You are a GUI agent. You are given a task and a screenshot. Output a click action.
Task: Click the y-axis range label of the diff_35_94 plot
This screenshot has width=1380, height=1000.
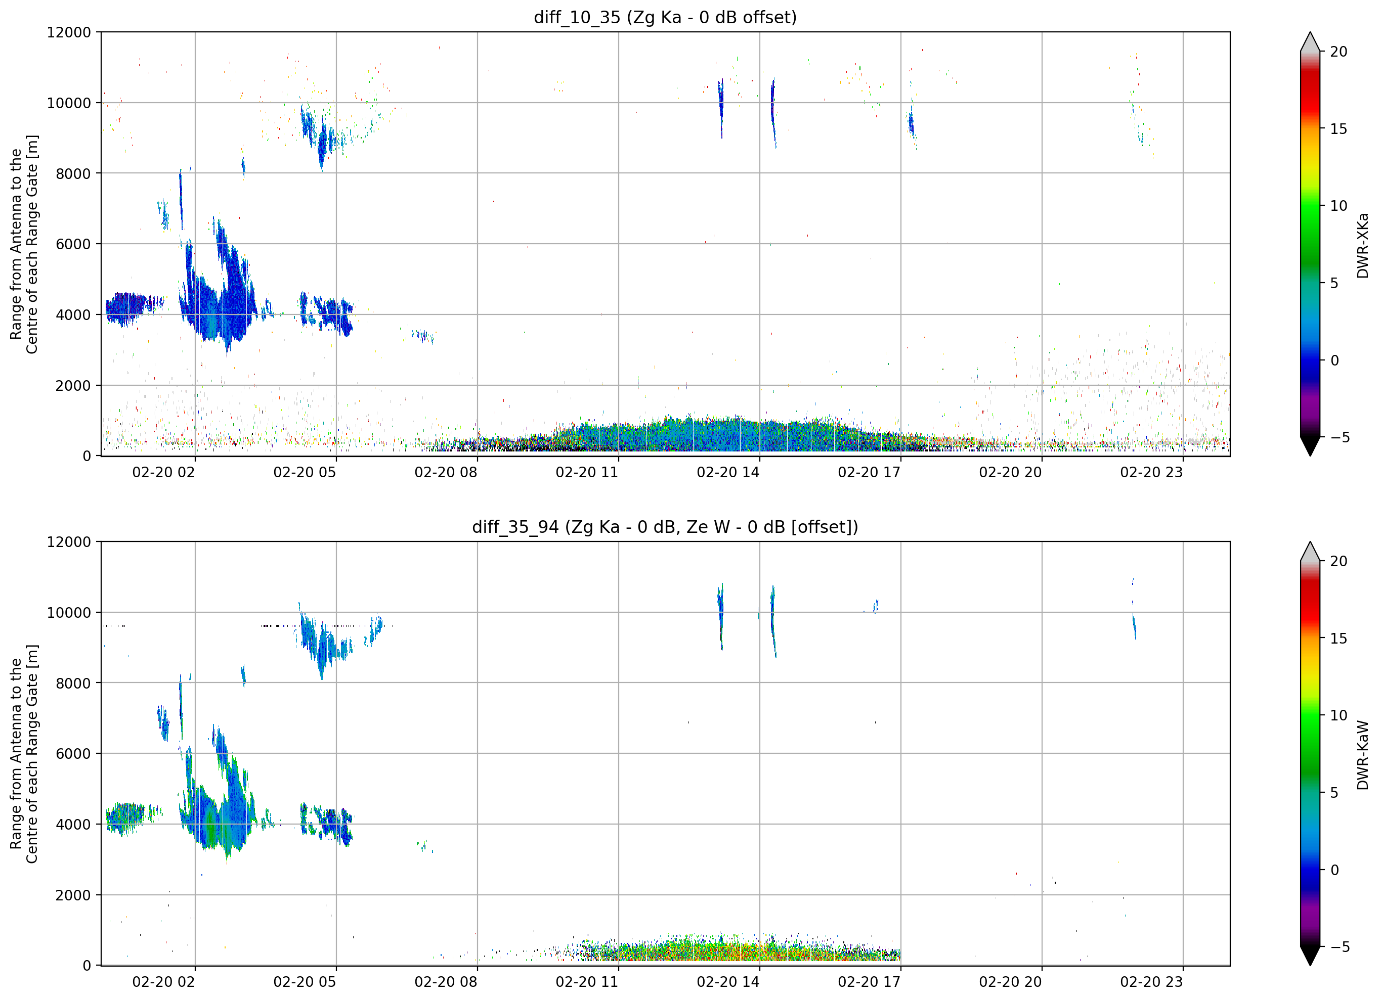24,754
